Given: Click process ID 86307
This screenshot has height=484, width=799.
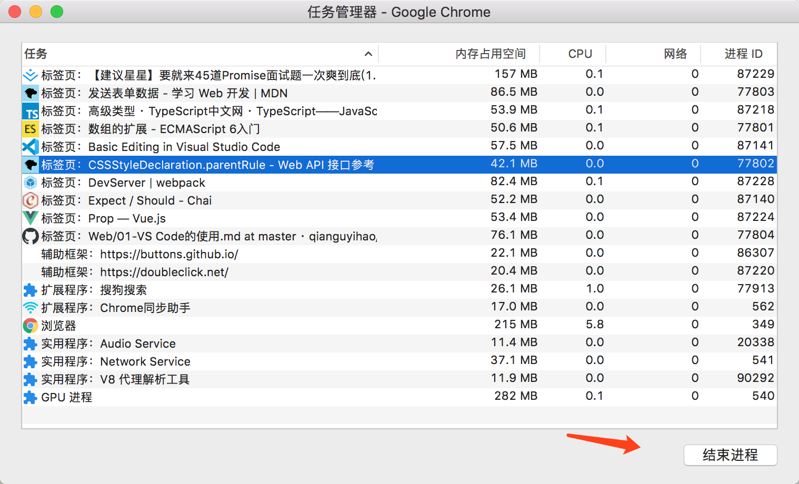Looking at the screenshot, I should pyautogui.click(x=756, y=253).
